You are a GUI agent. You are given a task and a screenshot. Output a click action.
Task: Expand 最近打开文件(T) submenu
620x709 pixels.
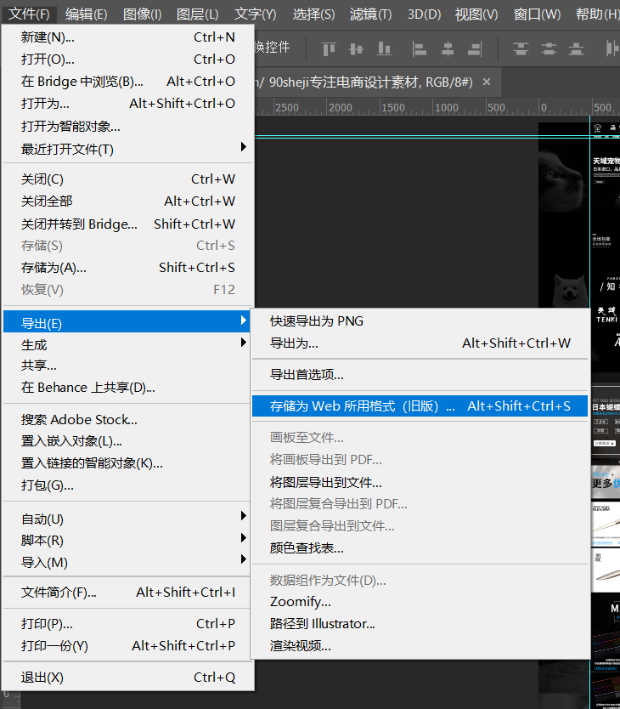[128, 149]
